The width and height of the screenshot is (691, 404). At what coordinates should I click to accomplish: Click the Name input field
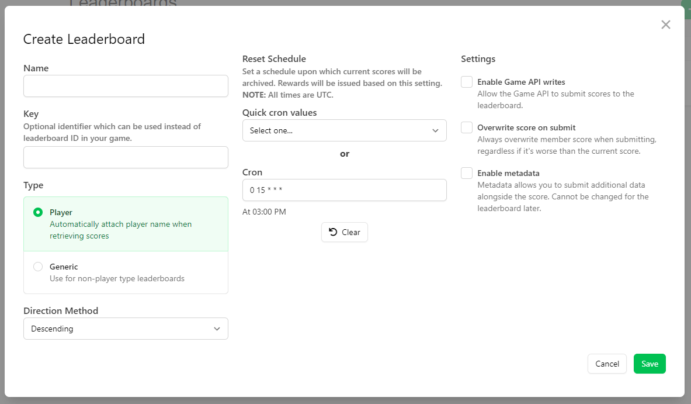[x=126, y=86]
